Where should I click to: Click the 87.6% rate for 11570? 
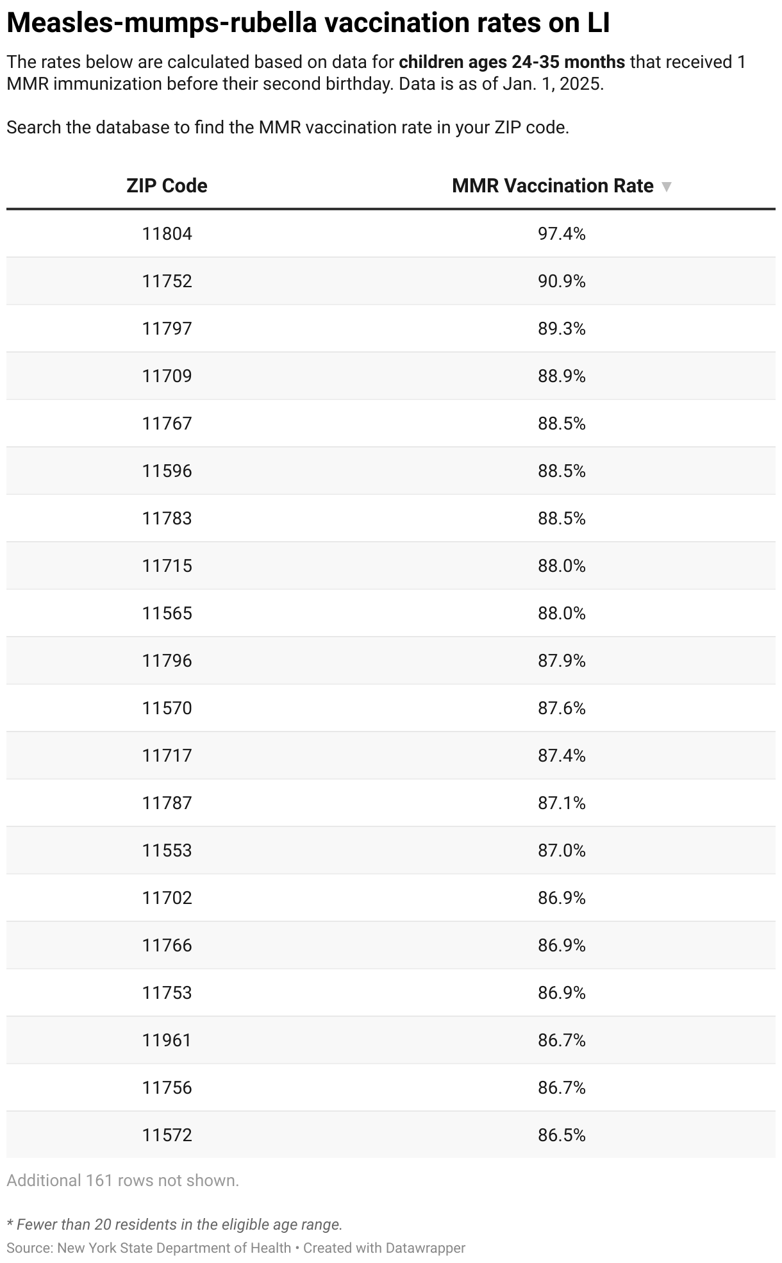562,708
